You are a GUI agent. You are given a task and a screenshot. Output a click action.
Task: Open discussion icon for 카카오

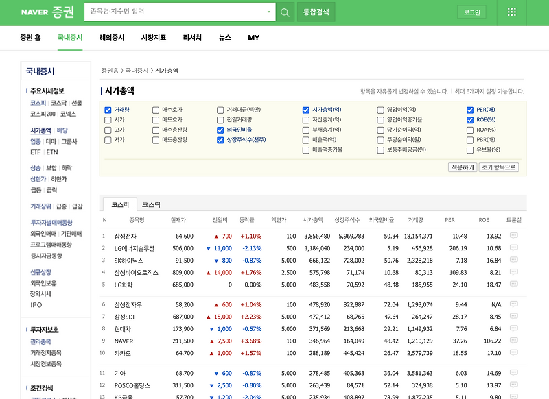[x=513, y=352]
